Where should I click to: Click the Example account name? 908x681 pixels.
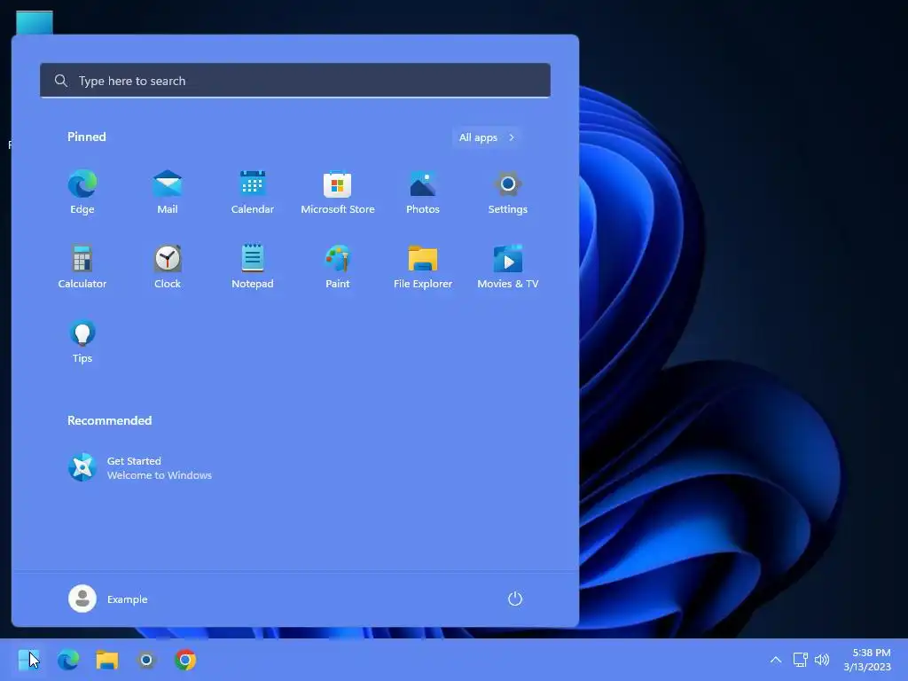point(128,599)
